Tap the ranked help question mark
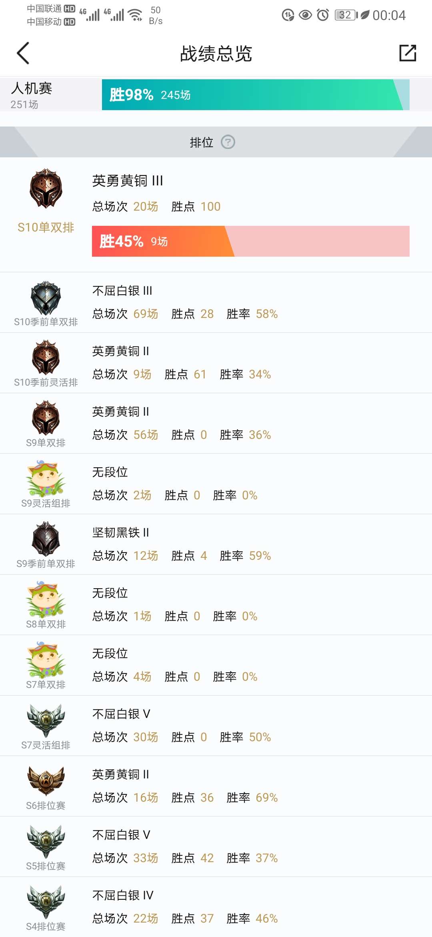The height and width of the screenshot is (937, 432). [x=228, y=142]
